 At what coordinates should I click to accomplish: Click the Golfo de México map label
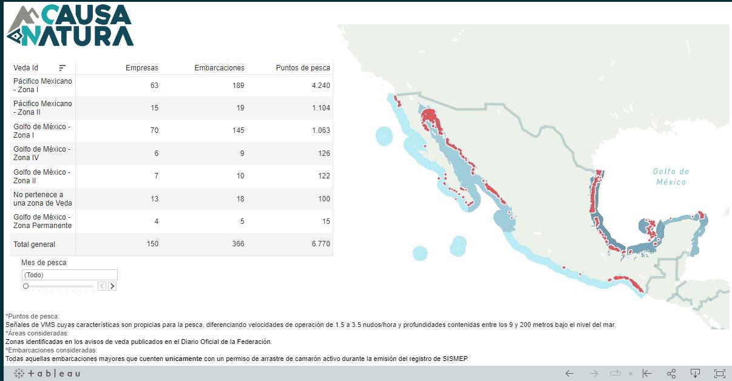[671, 177]
